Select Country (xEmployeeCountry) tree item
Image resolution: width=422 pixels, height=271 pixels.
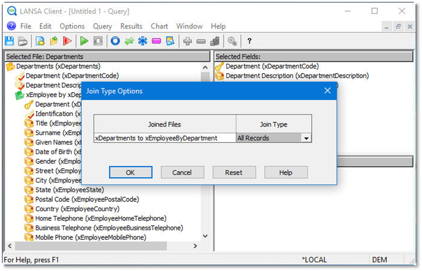coord(77,209)
